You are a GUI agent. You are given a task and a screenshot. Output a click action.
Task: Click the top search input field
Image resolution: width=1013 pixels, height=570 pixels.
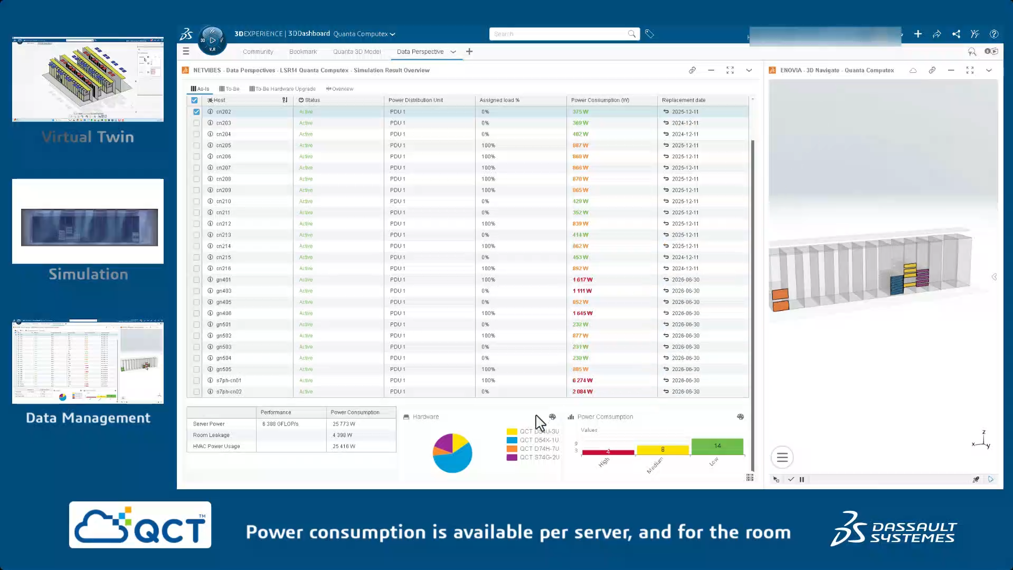[560, 34]
